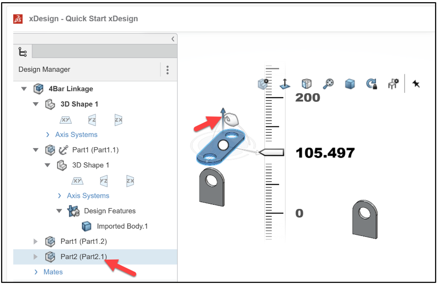Click the zoom magnifier tool icon
Viewport: 437px width, 284px height.
[x=329, y=84]
